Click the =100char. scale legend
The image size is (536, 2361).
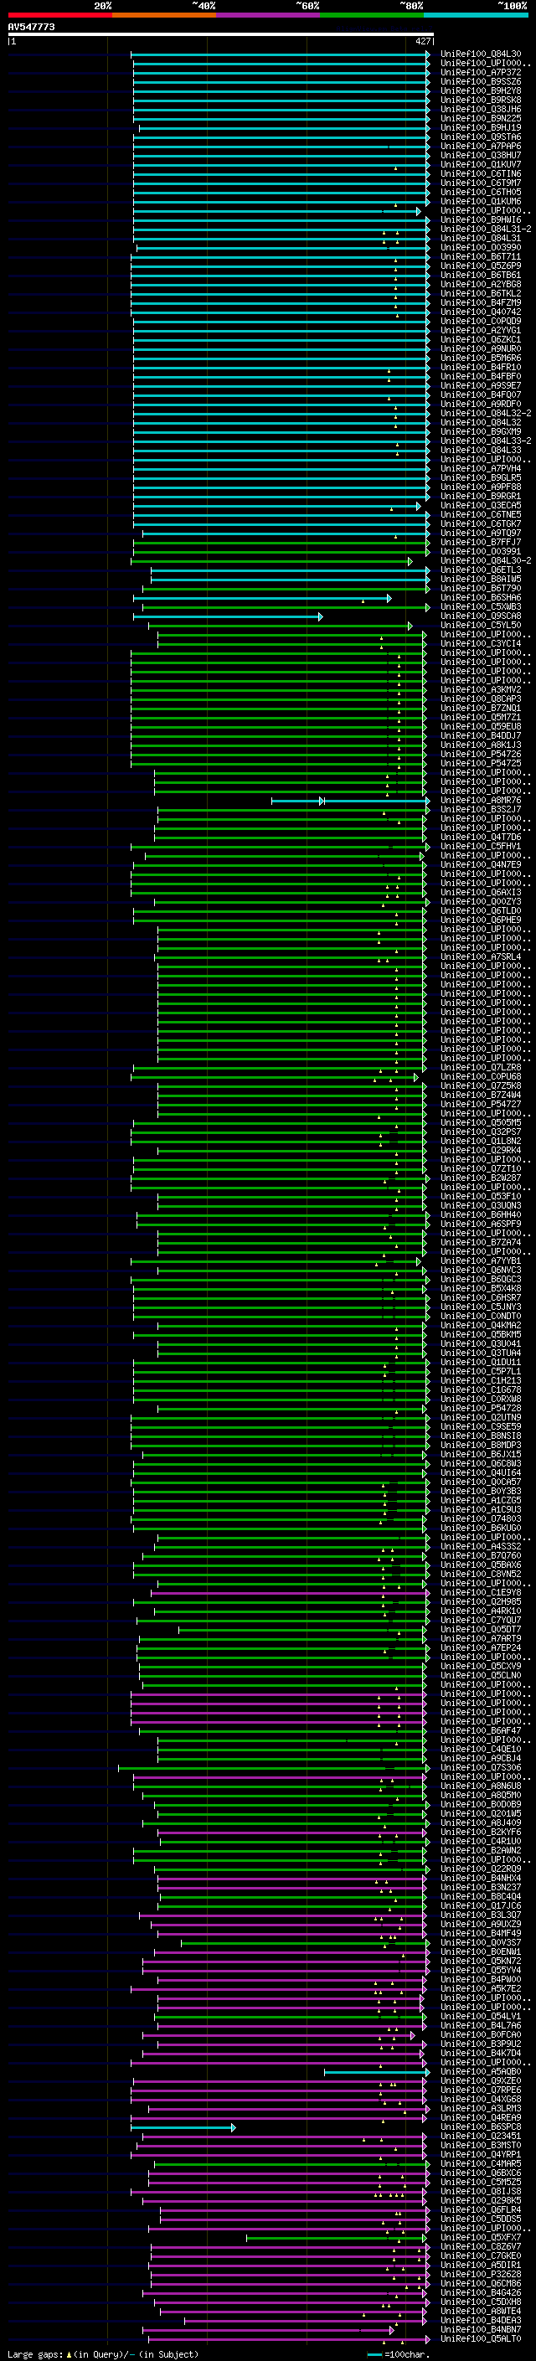[398, 2354]
